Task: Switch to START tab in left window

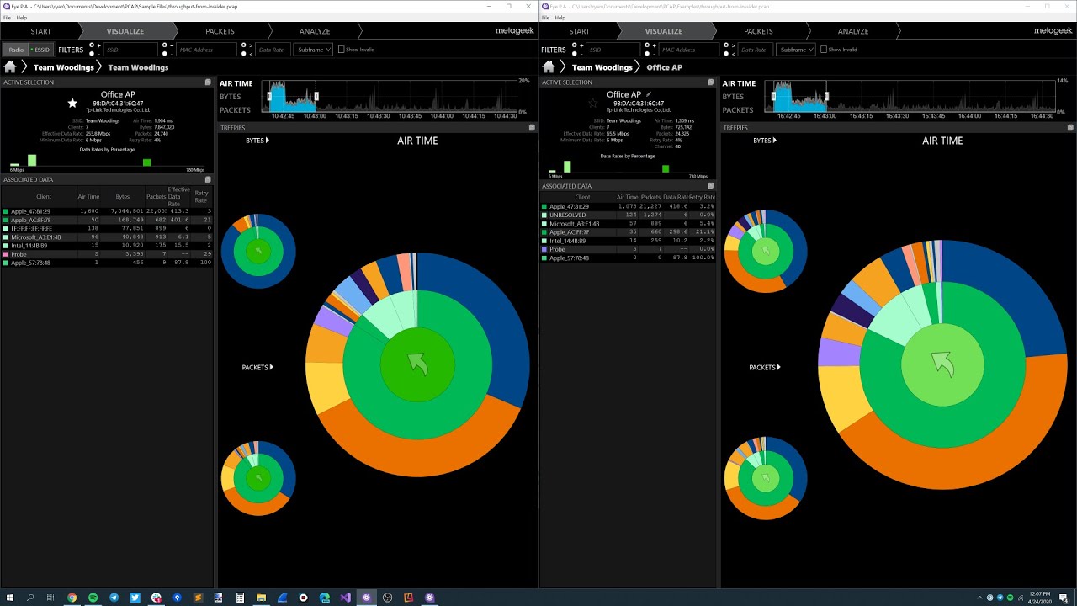Action: 41,31
